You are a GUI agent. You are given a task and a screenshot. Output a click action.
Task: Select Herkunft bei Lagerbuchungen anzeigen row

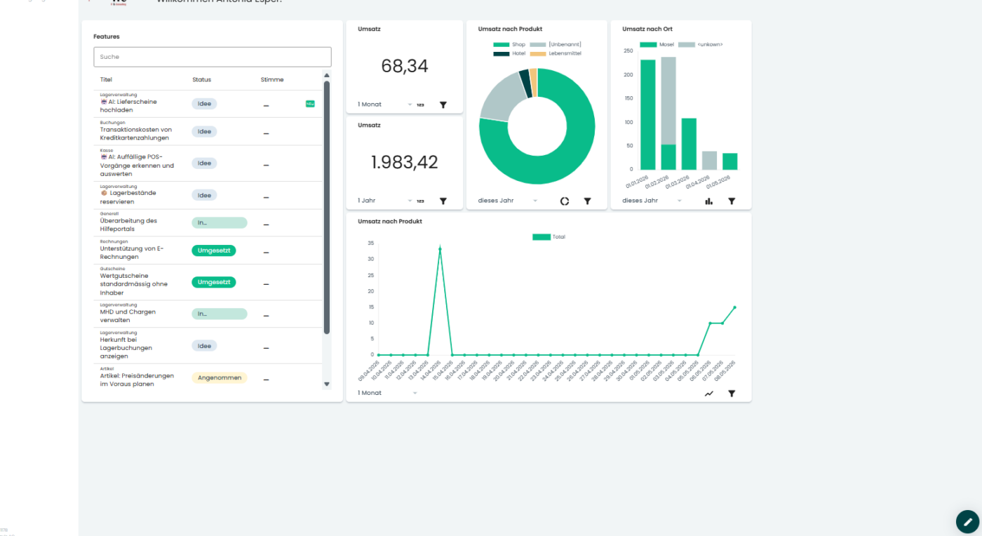point(208,346)
